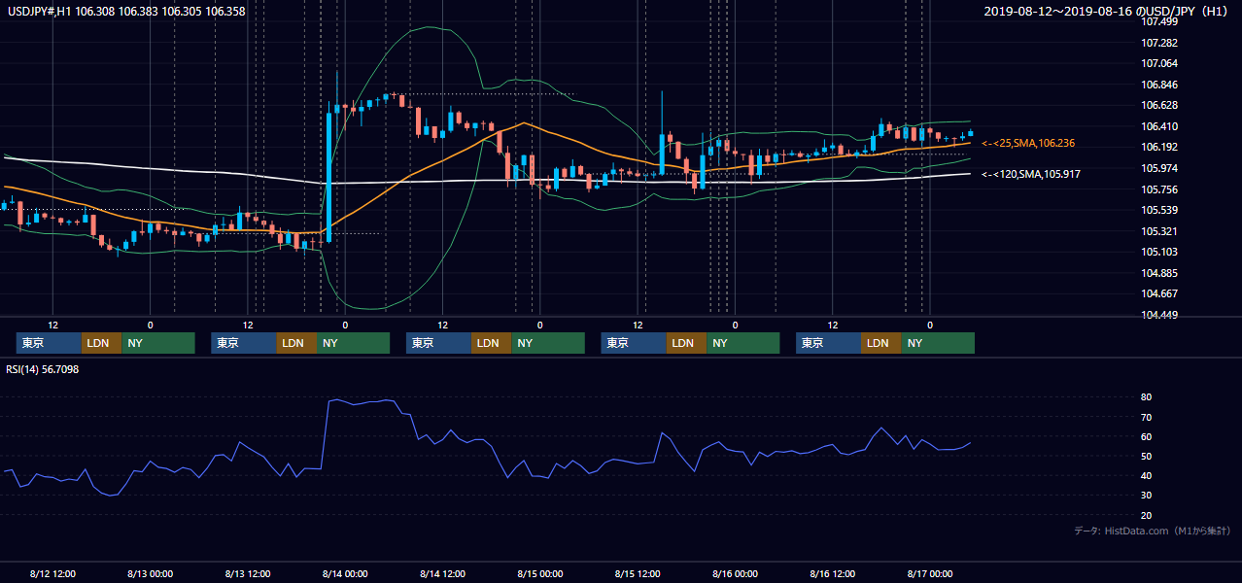
Task: Select the 2019-08-12～2019-08-16 USD/JPY chart title
Action: 1106,12
